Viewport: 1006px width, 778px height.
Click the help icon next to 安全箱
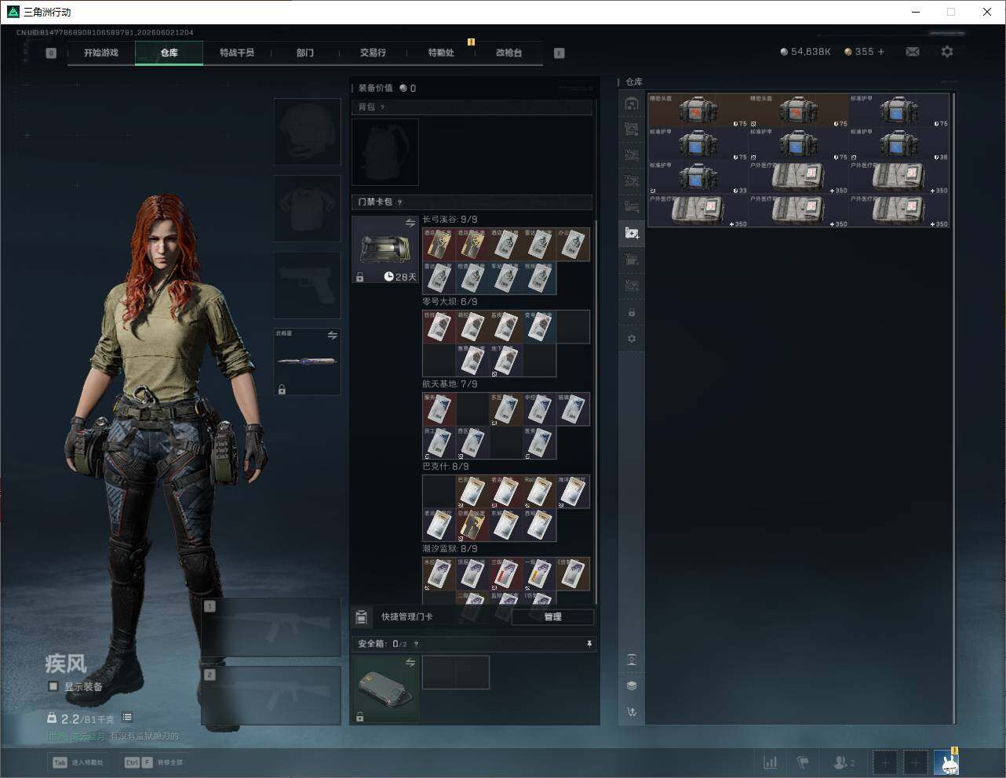pyautogui.click(x=416, y=644)
